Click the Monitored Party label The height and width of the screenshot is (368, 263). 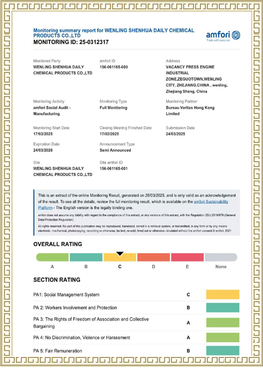(47, 61)
